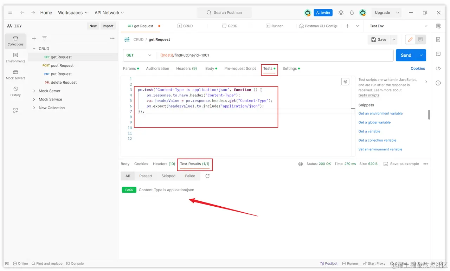Open the Runner tab

tap(274, 26)
